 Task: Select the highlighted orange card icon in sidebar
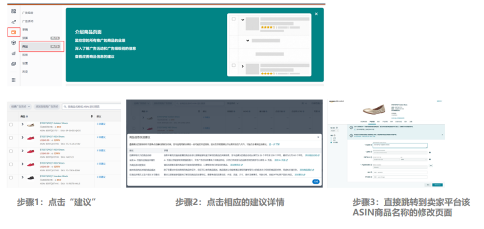pyautogui.click(x=13, y=32)
